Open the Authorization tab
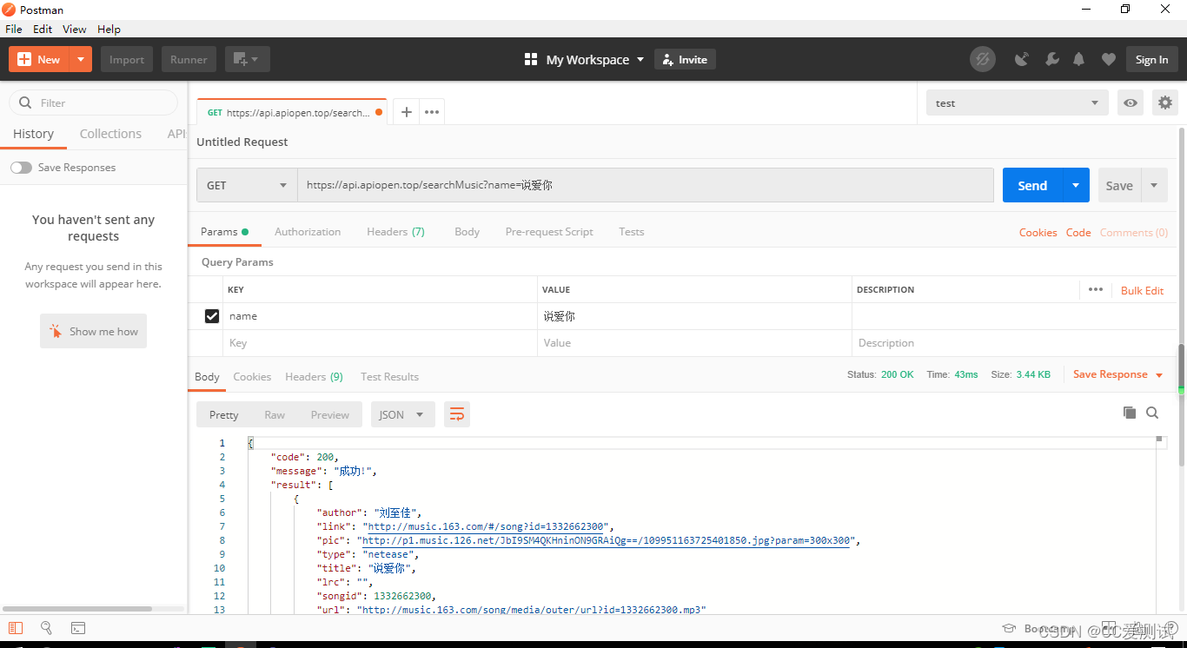This screenshot has width=1187, height=648. pyautogui.click(x=308, y=232)
